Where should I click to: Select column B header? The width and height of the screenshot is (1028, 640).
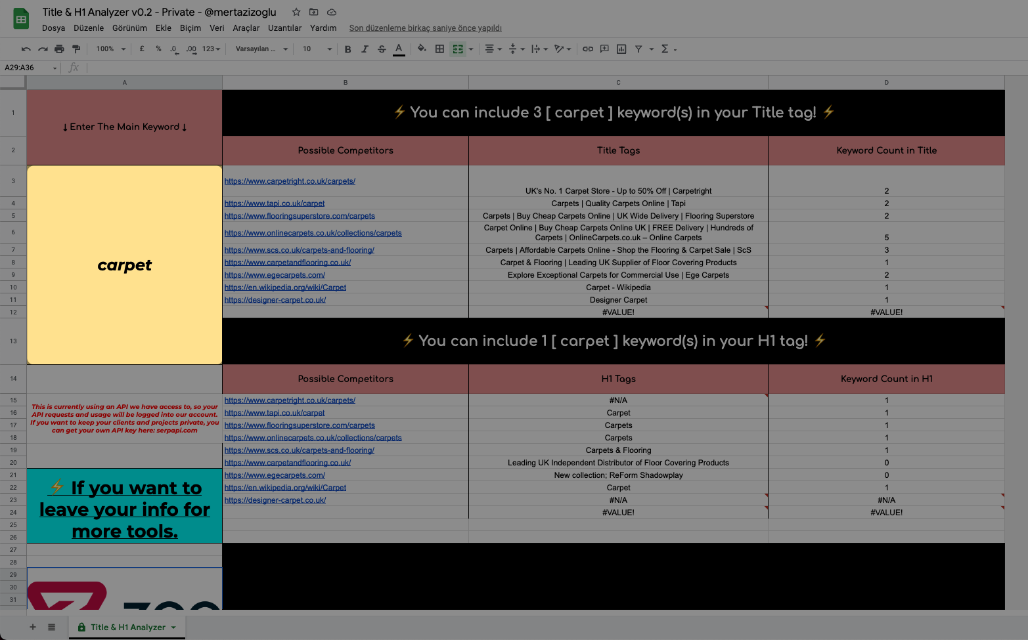point(346,83)
